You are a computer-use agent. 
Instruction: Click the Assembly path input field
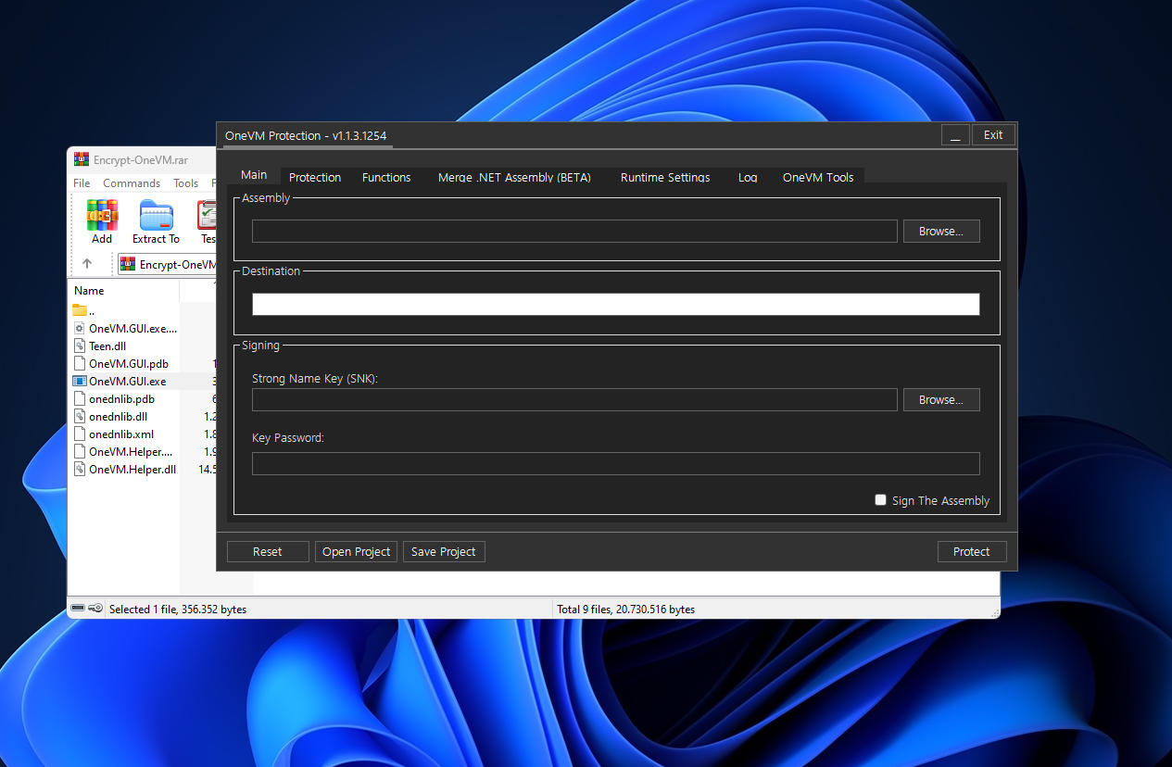pyautogui.click(x=574, y=232)
